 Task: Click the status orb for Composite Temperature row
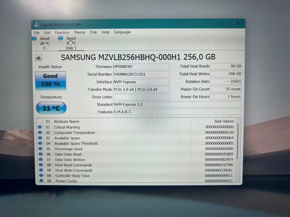tap(40, 132)
